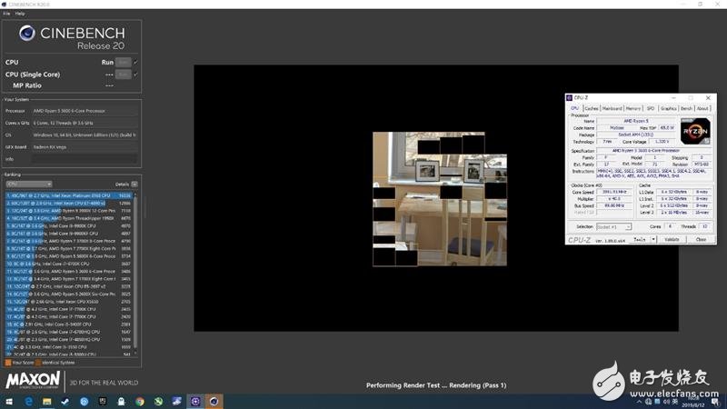
Task: Open the File menu in Cinebench
Action: (x=6, y=14)
